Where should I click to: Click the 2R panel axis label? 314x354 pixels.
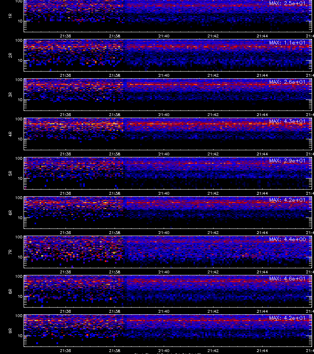click(x=10, y=55)
